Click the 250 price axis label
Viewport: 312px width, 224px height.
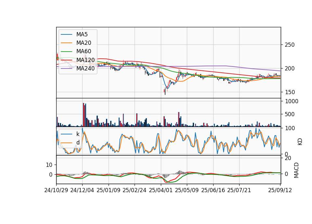tap(290, 45)
